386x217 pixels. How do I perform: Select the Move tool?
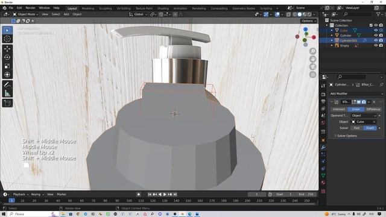click(7, 49)
